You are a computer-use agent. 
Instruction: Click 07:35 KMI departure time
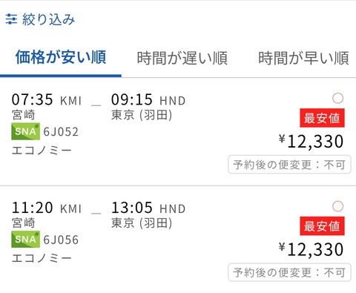(47, 99)
